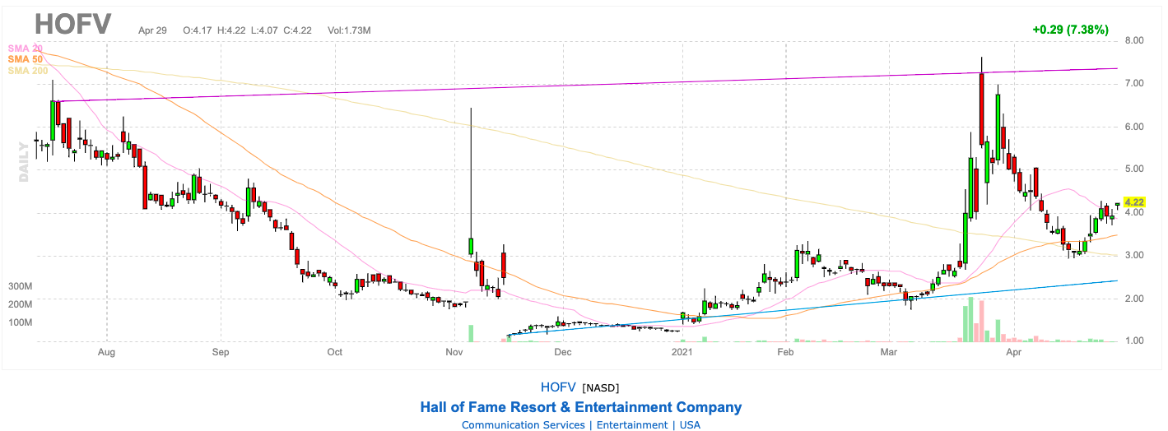Viewport: 1168px width, 431px height.
Task: Open the USA country link
Action: [x=691, y=425]
